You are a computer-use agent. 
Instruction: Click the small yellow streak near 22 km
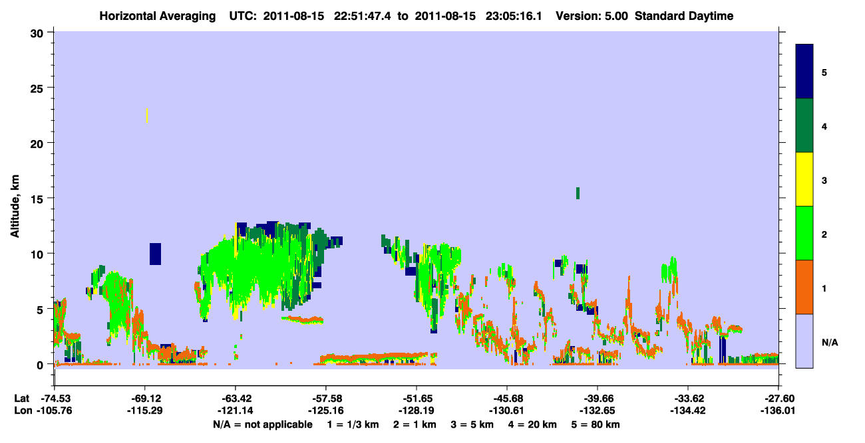[x=146, y=116]
